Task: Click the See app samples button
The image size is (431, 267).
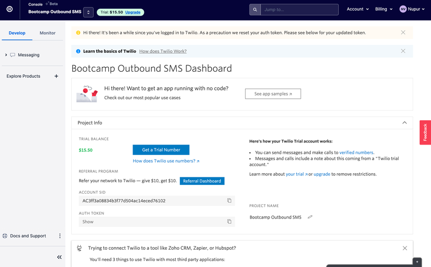Action: (273, 94)
